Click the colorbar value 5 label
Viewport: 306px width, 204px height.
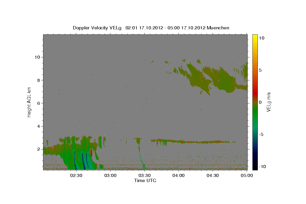[x=260, y=70]
